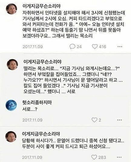131x162 pixels.
Task: Select the 2017.11.09 date under the 416-likes post
Action: click(33, 47)
